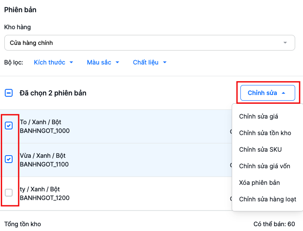Select Chỉnh sửa giá vốn option
The width and height of the screenshot is (303, 231).
264,166
